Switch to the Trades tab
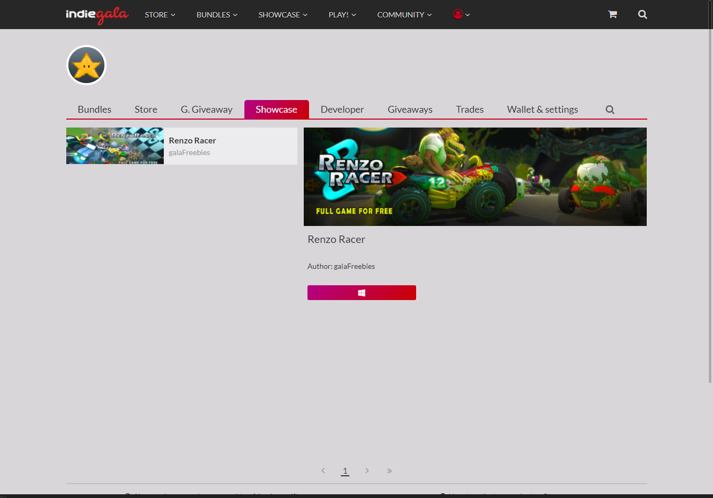713x498 pixels. click(470, 110)
